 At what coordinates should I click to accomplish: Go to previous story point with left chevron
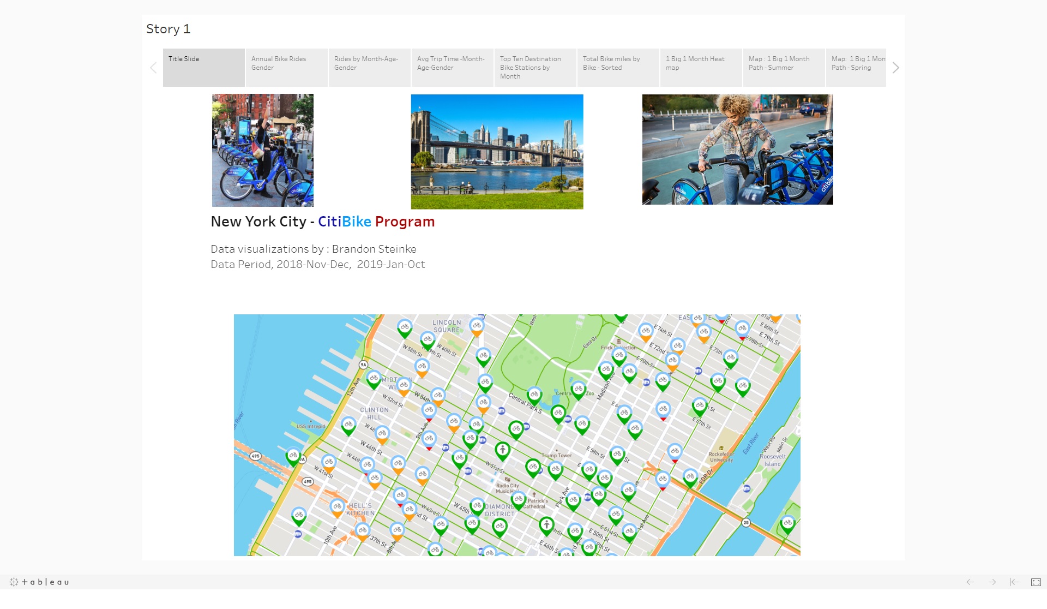153,68
